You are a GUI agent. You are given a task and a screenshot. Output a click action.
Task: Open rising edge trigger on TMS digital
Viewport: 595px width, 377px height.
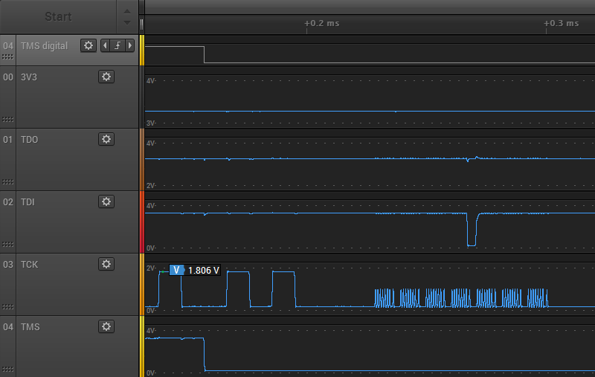[x=118, y=45]
